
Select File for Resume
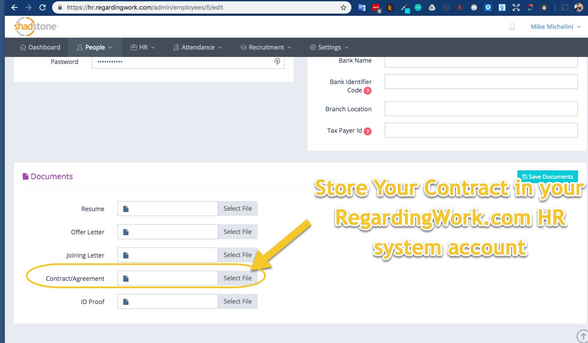pyautogui.click(x=237, y=209)
